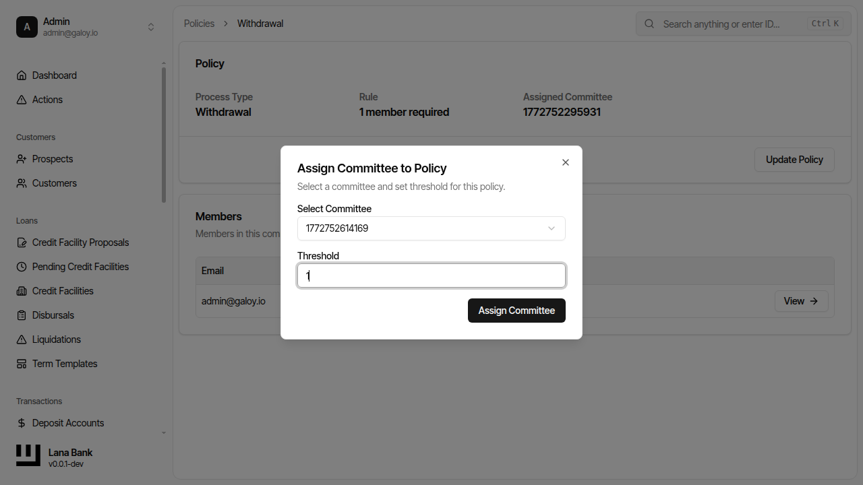The width and height of the screenshot is (863, 485).
Task: Click the Lana Bank logo
Action: [28, 455]
